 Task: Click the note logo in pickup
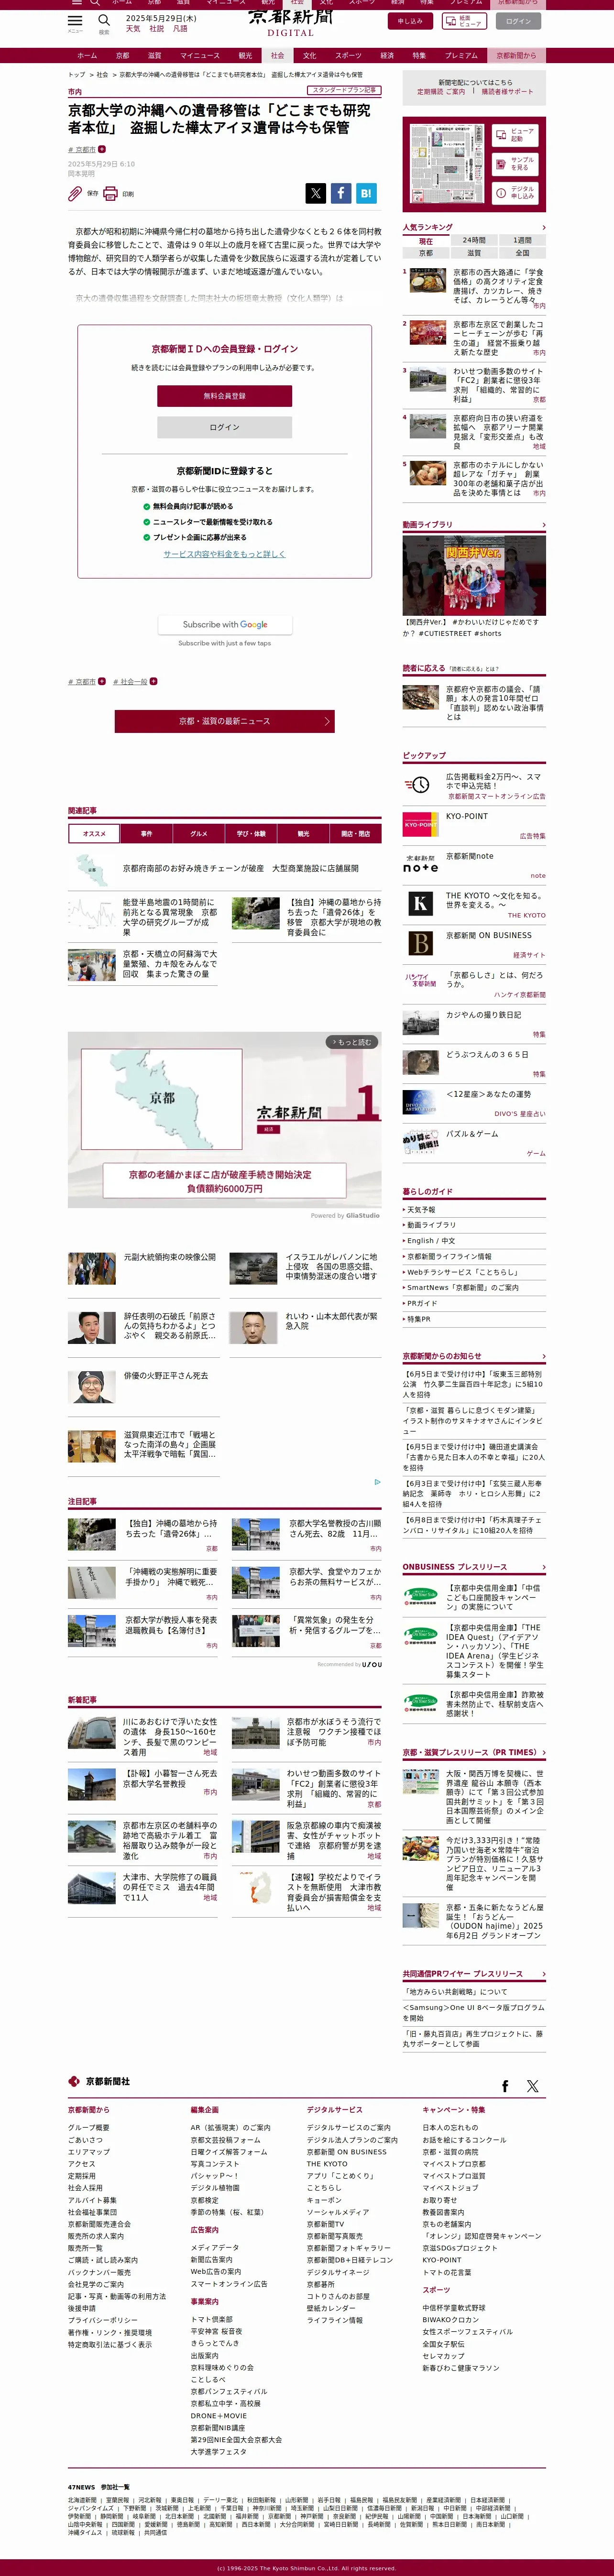[420, 864]
